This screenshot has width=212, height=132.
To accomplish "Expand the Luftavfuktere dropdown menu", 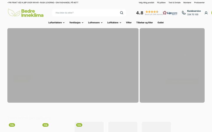I will point(56,23).
